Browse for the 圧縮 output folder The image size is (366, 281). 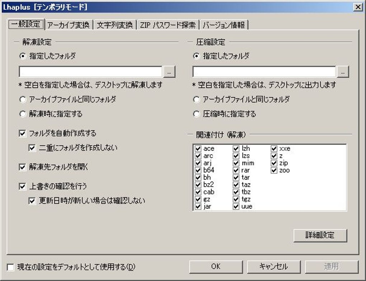pos(343,72)
